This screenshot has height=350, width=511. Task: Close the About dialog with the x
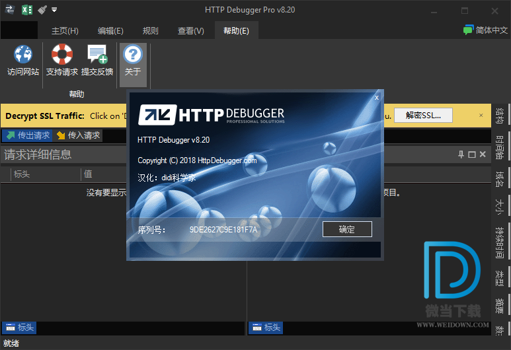coord(377,98)
